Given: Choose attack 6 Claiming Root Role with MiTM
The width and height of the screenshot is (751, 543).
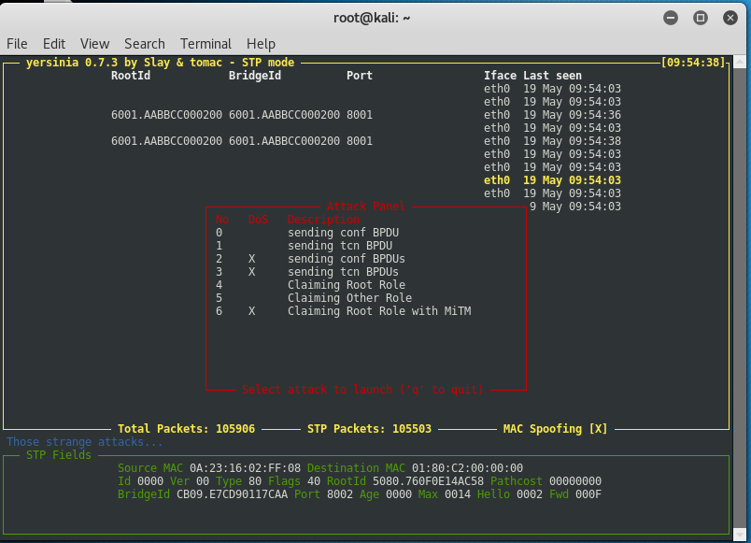Looking at the screenshot, I should (344, 311).
